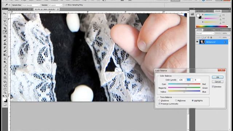Select the Pen tool
Screen dimensions: 233x131
click(x=5, y=66)
